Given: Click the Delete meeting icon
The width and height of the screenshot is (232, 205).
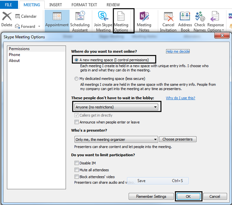Looking at the screenshot, I should click(7, 16).
